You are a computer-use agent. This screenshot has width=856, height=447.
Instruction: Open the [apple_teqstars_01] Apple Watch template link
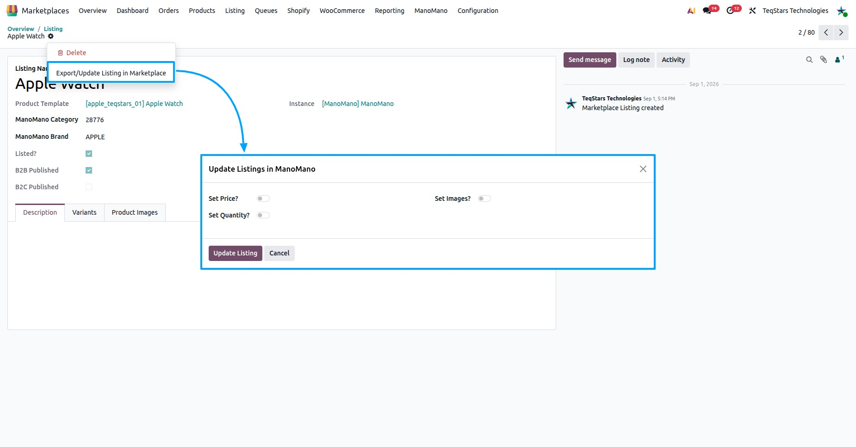point(134,104)
